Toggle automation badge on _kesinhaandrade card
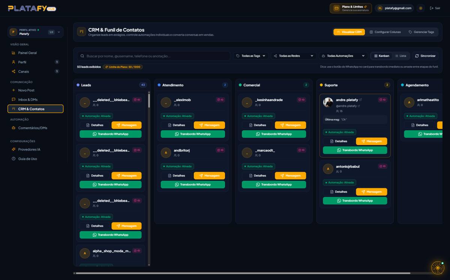This screenshot has width=450, height=280. pyautogui.click(x=258, y=116)
